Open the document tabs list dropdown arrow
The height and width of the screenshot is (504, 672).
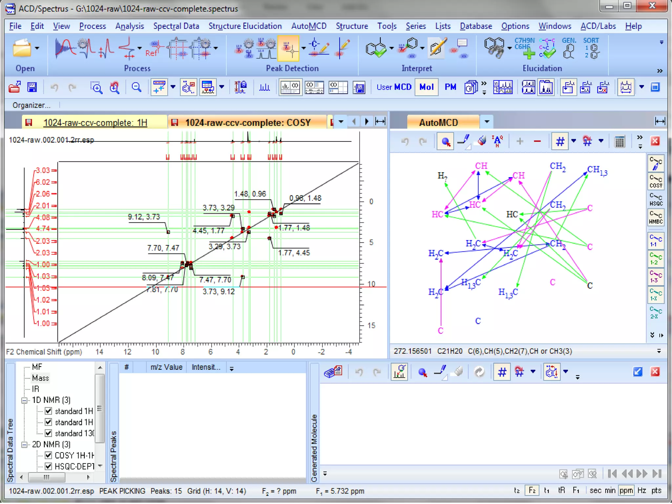coord(341,122)
